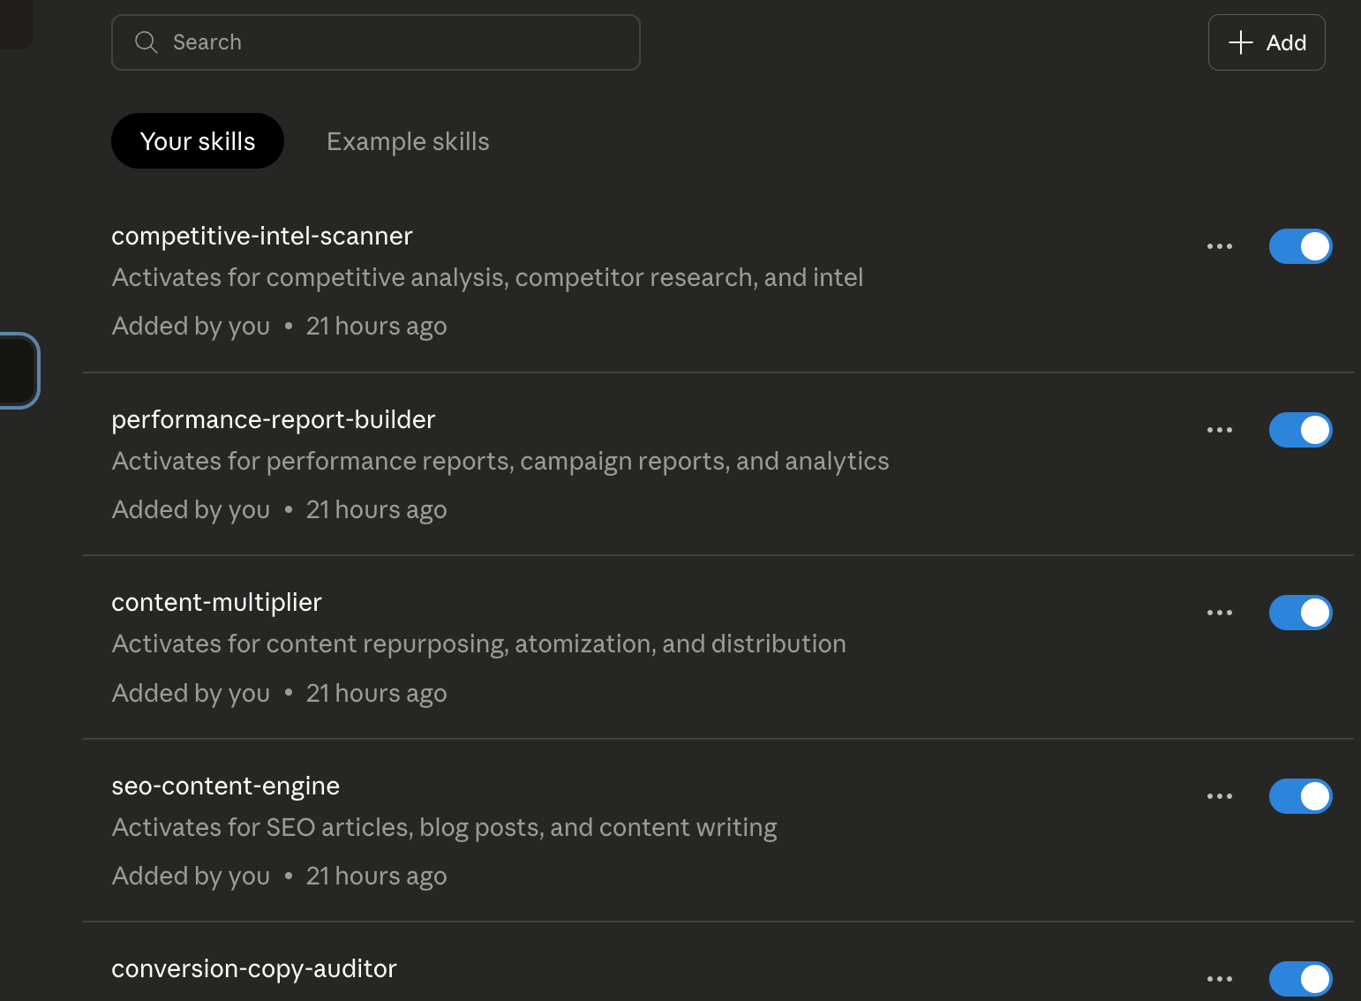The width and height of the screenshot is (1361, 1001).
Task: Turn off the seo-content-engine skill toggle
Action: pyautogui.click(x=1300, y=796)
